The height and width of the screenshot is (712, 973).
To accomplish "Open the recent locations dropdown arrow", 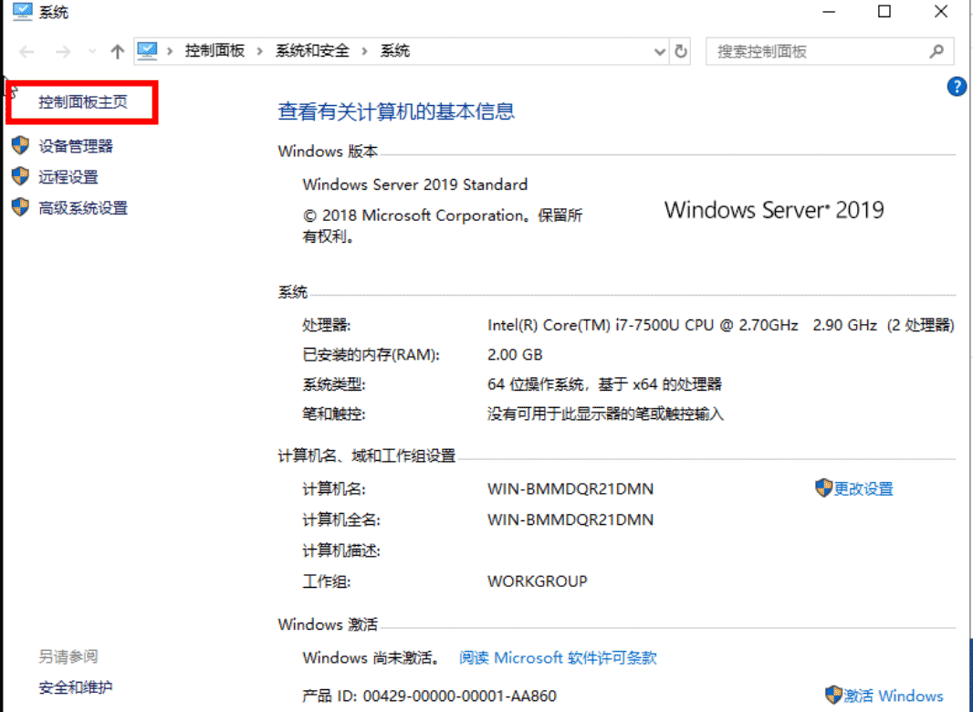I will point(92,51).
